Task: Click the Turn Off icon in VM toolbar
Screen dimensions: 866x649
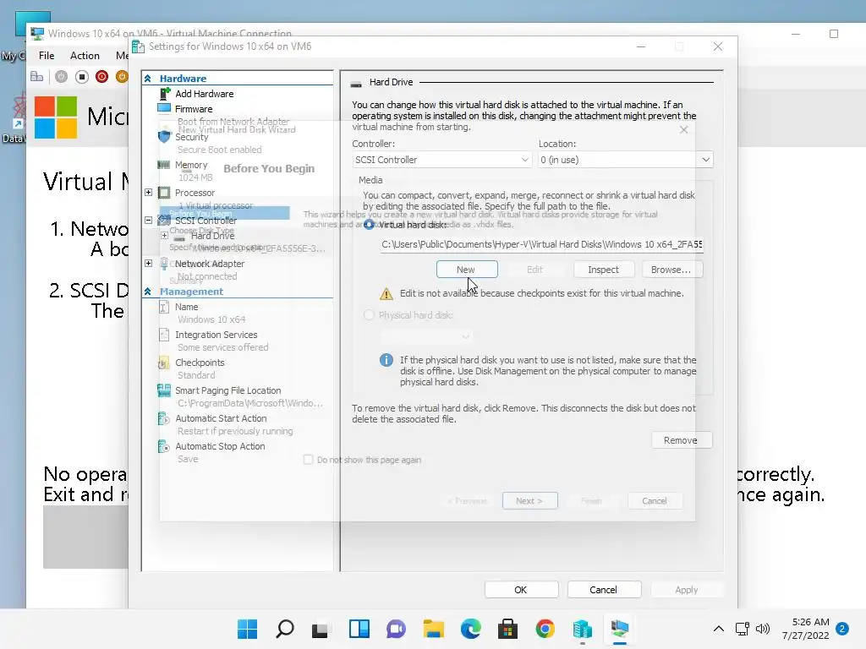Action: (82, 77)
